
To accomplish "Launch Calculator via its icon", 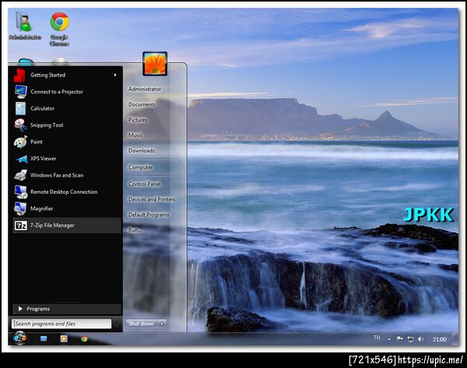I will tap(20, 108).
